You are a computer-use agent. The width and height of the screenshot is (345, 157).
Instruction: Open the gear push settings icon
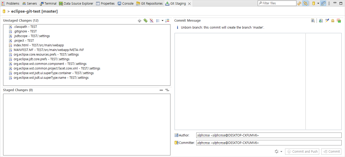pyautogui.click(x=277, y=152)
